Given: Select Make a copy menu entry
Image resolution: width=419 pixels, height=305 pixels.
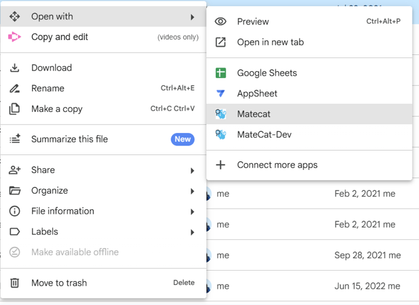Looking at the screenshot, I should click(x=57, y=109).
